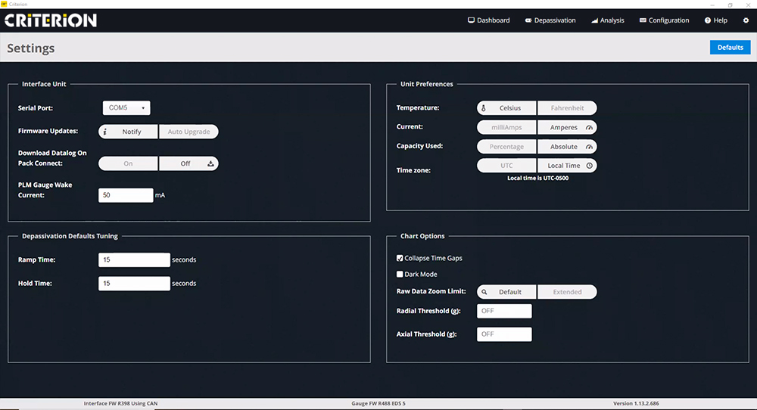This screenshot has width=757, height=410.
Task: Open the Serial Port COM5 dropdown
Action: (x=126, y=108)
